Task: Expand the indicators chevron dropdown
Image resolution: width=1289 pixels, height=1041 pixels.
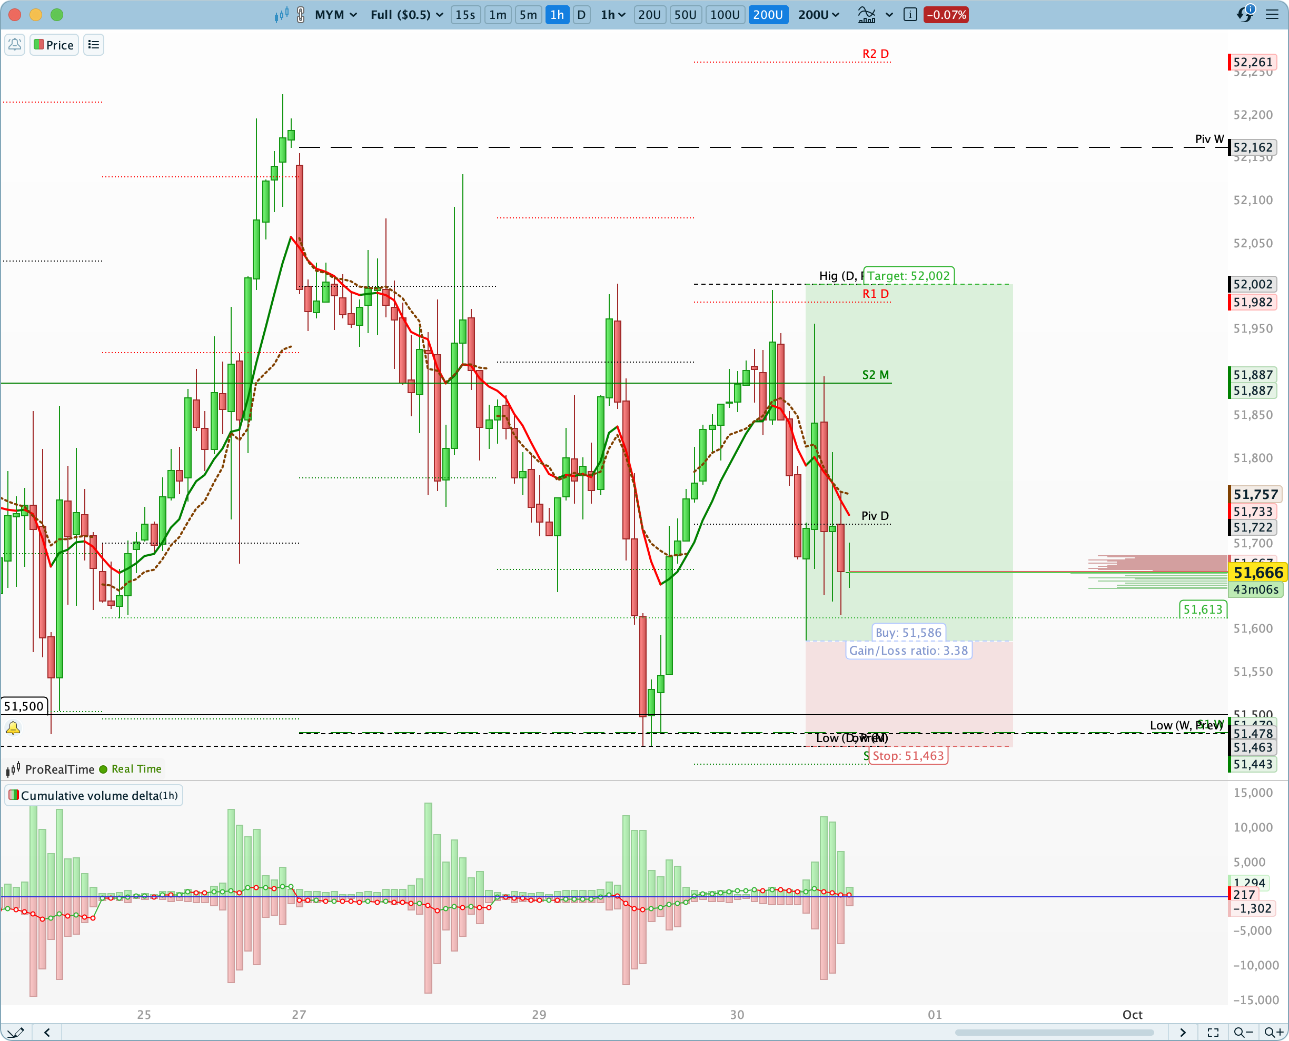Action: click(x=889, y=14)
